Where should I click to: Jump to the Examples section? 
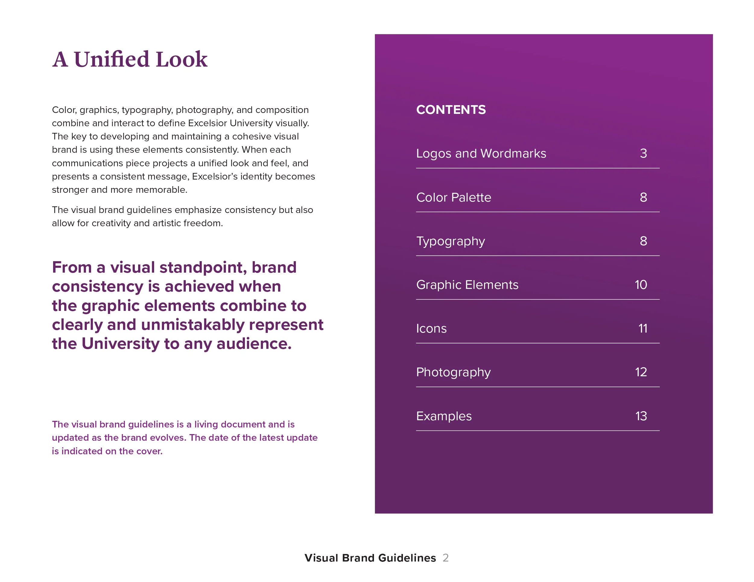pos(444,416)
